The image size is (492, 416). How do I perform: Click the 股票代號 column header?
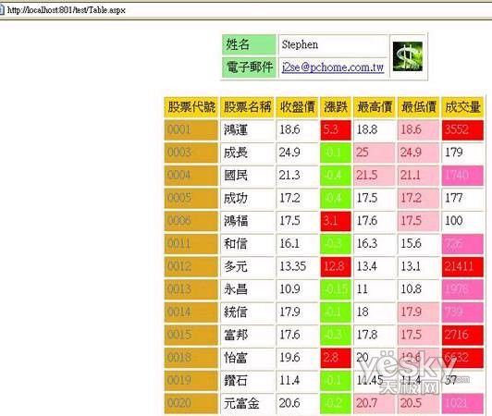point(191,107)
